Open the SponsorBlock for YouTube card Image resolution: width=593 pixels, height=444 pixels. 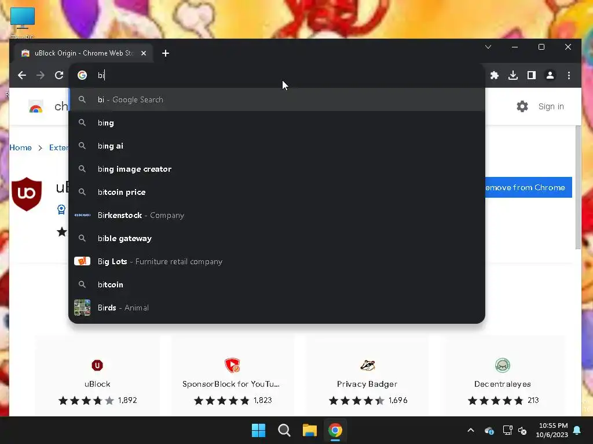pyautogui.click(x=232, y=376)
